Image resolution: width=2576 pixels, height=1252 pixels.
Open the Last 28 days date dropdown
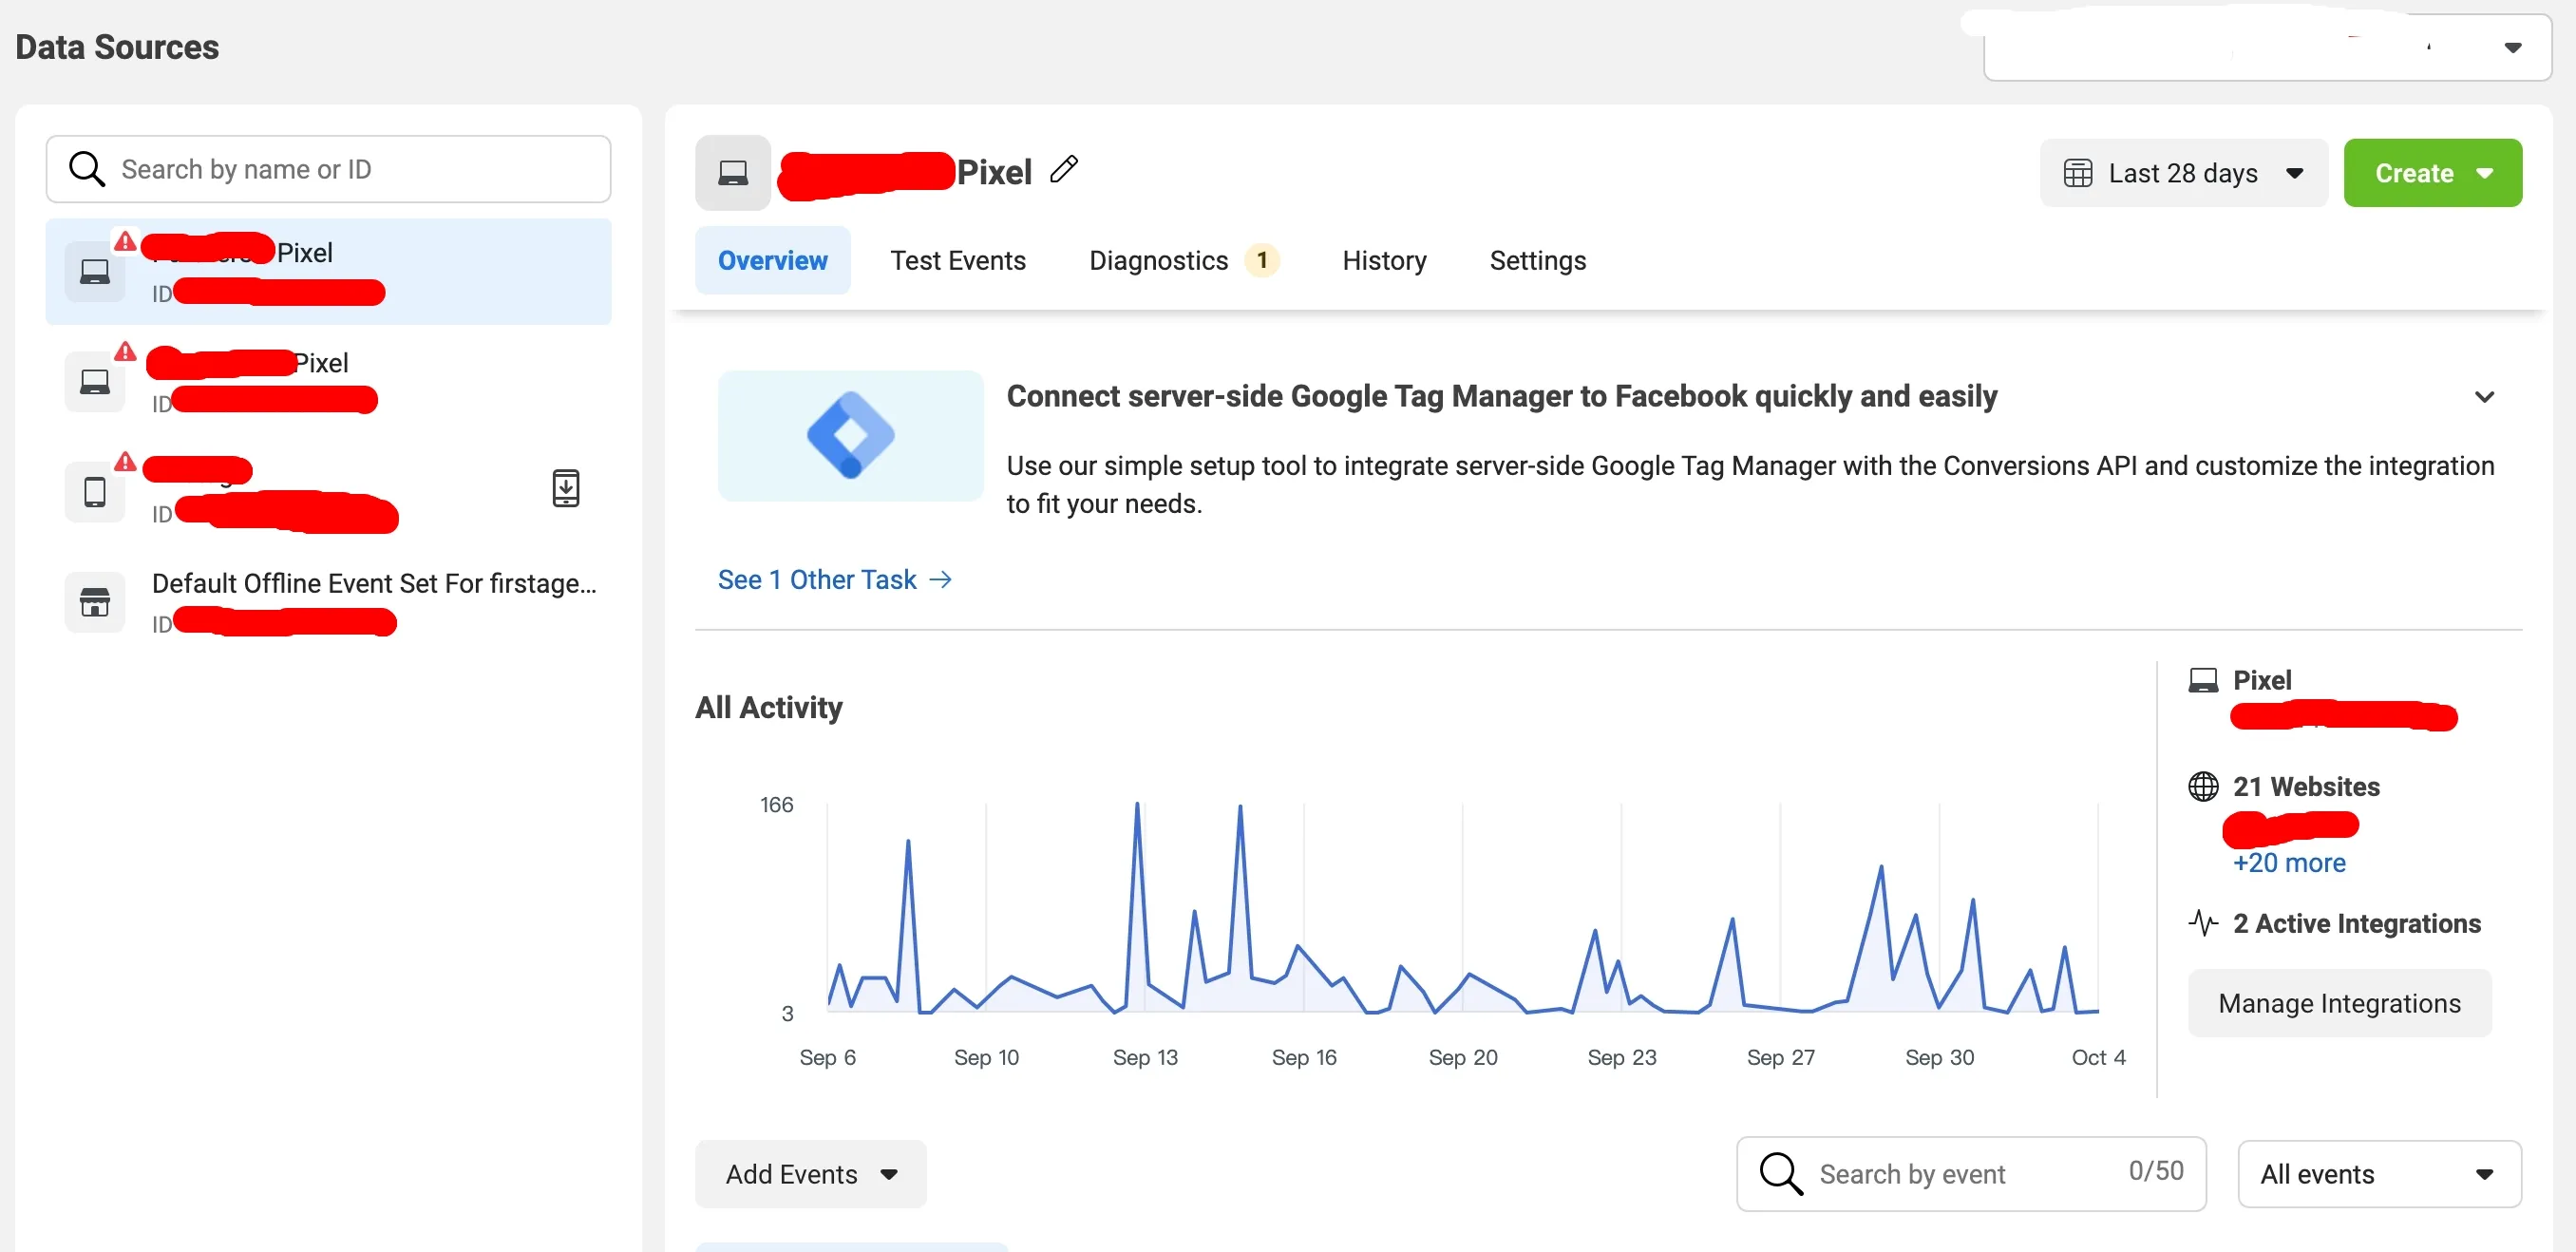click(2183, 173)
